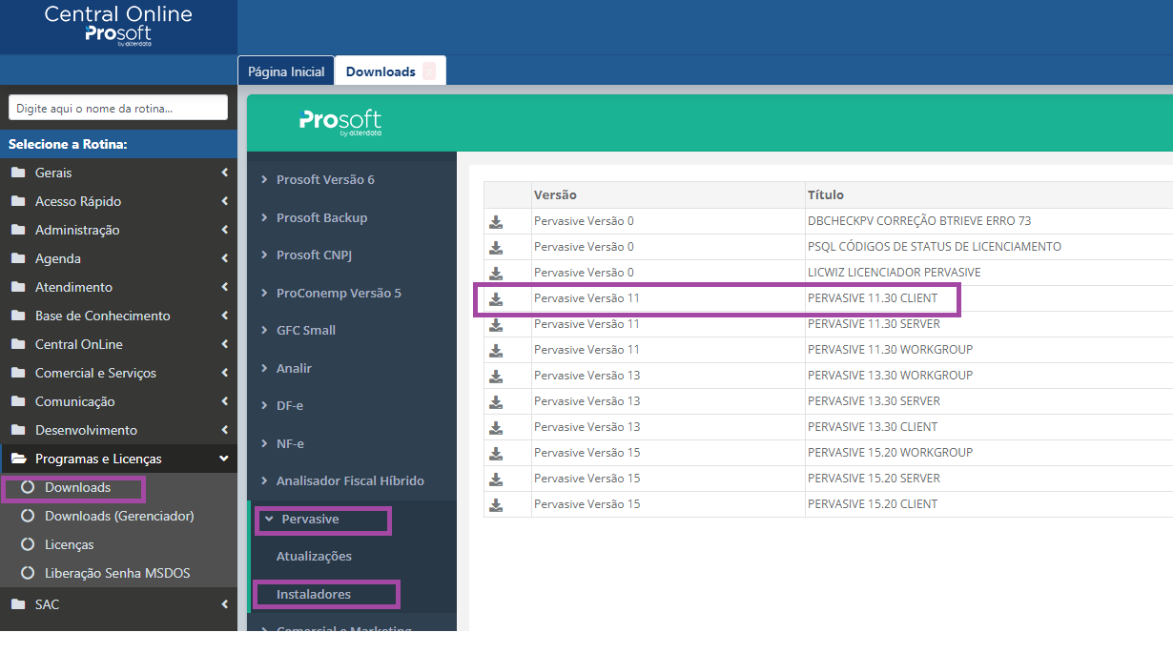Click the routine name search field
The width and height of the screenshot is (1173, 653).
point(118,108)
